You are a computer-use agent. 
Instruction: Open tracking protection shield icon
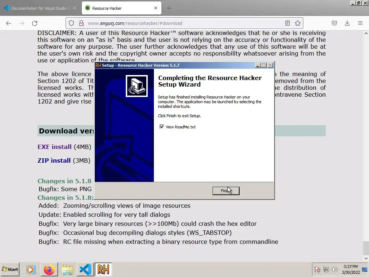pos(71,23)
